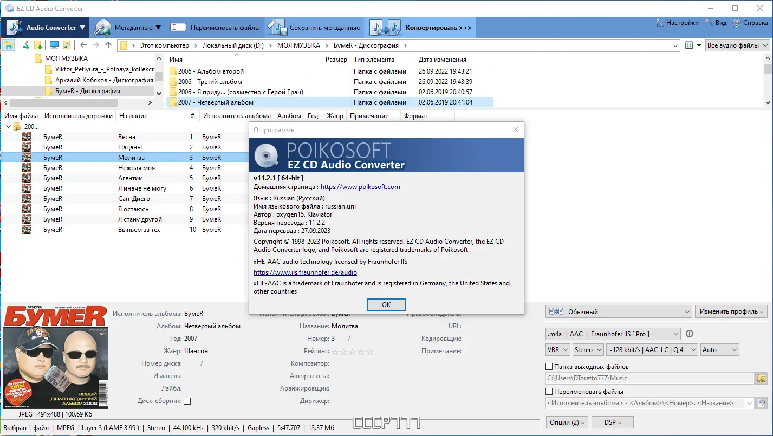Enable Папка выходных файлов
The width and height of the screenshot is (773, 436).
[x=548, y=366]
